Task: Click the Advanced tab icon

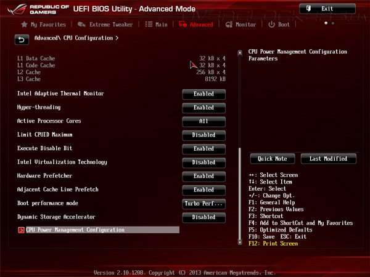Action: 183,24
